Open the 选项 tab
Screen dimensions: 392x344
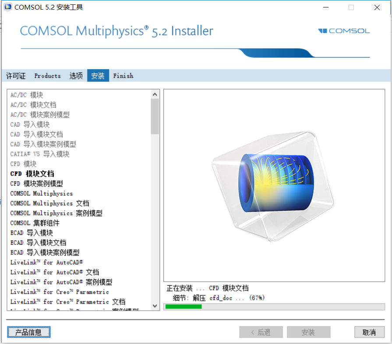76,76
